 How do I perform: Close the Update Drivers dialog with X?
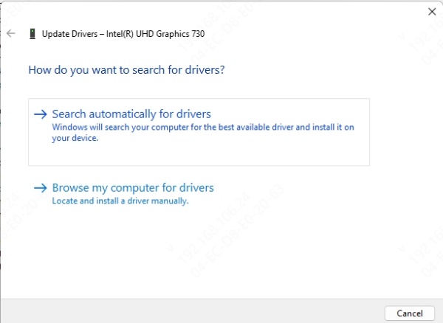[432, 11]
